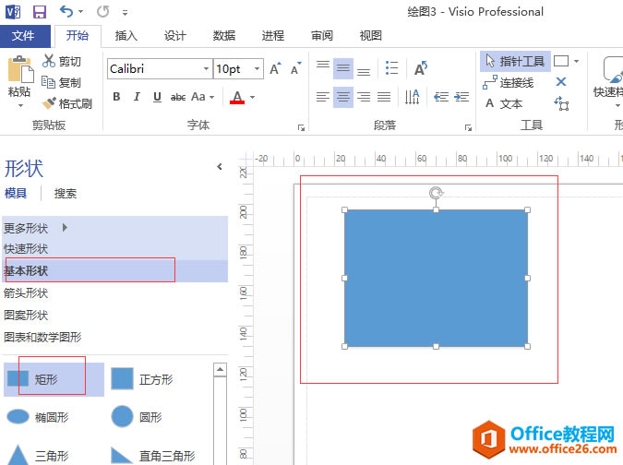Viewport: 623px width, 465px height.
Task: Select align middle vertical alignment
Action: [x=343, y=67]
